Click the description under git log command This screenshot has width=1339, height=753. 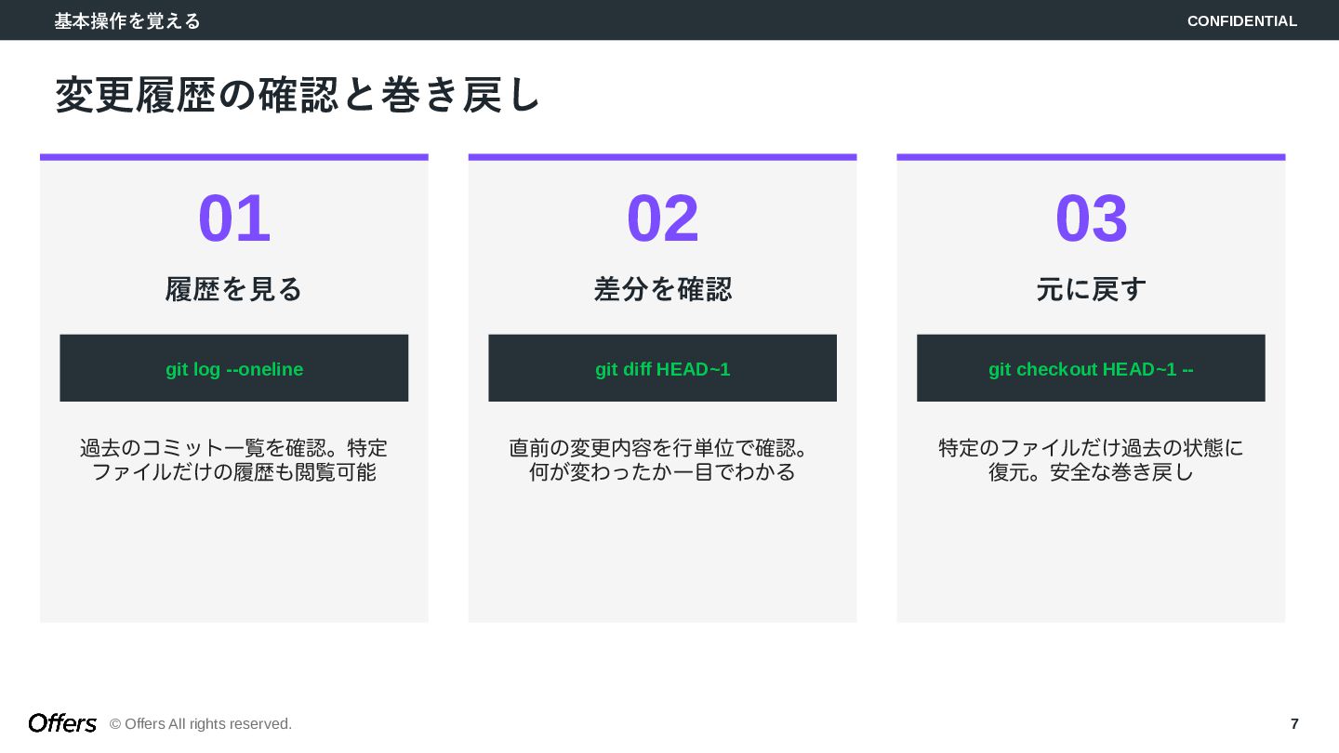[x=234, y=460]
